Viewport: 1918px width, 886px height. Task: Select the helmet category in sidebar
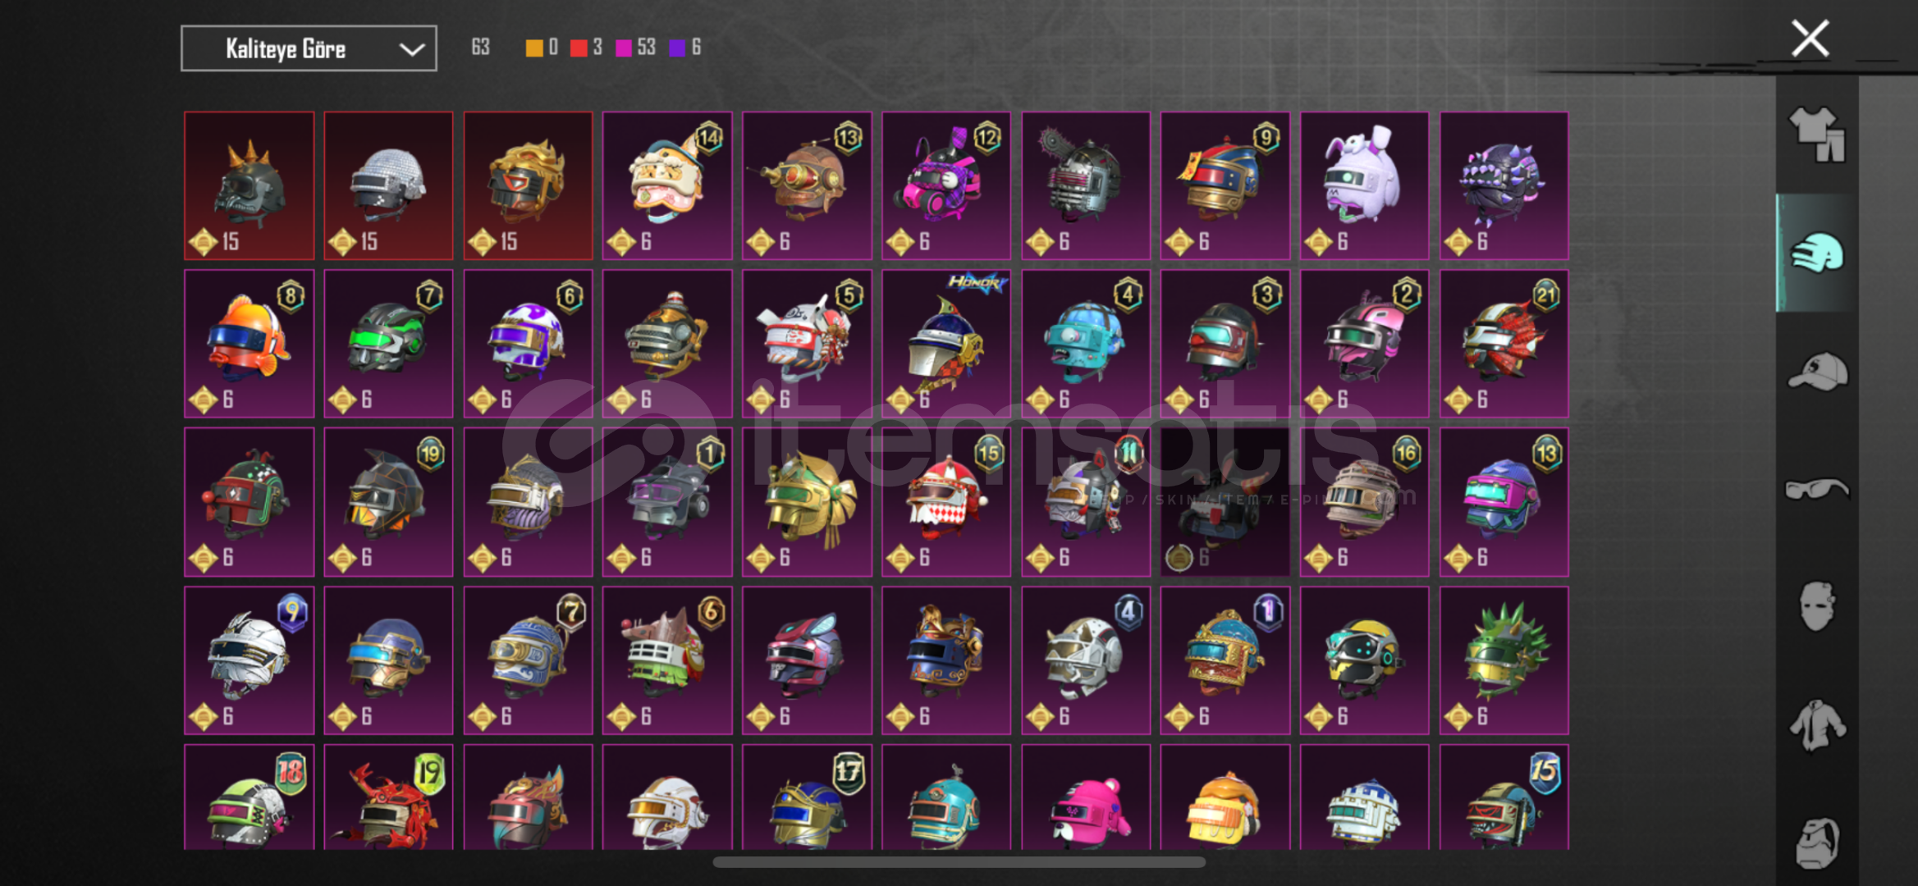(1817, 253)
